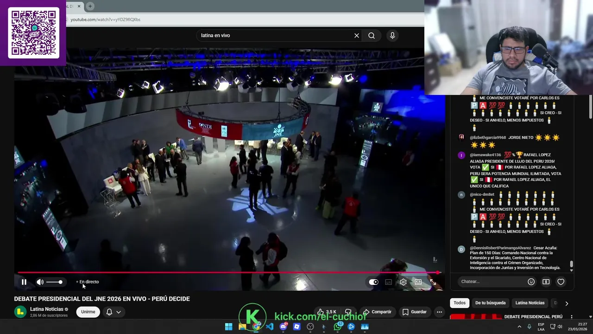The height and width of the screenshot is (334, 593).
Task: Show next filter chips with arrow
Action: point(566,303)
